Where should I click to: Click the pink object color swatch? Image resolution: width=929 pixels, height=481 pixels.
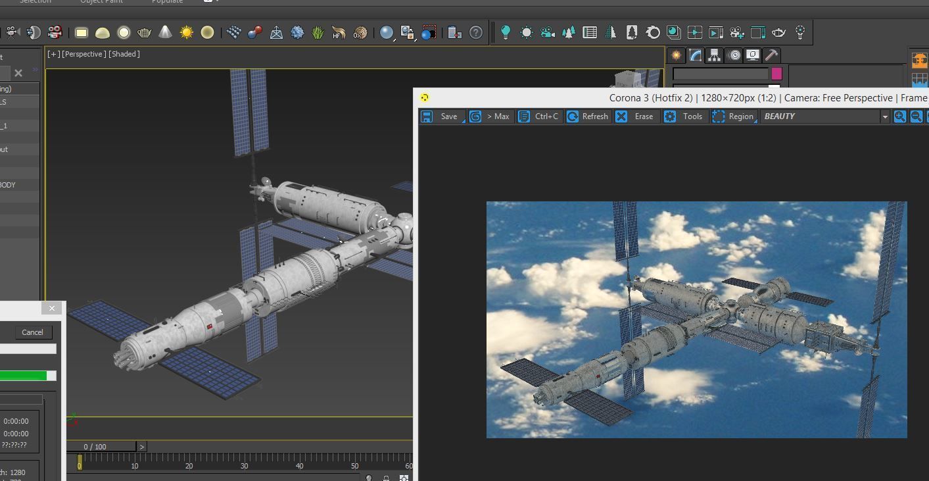click(776, 74)
